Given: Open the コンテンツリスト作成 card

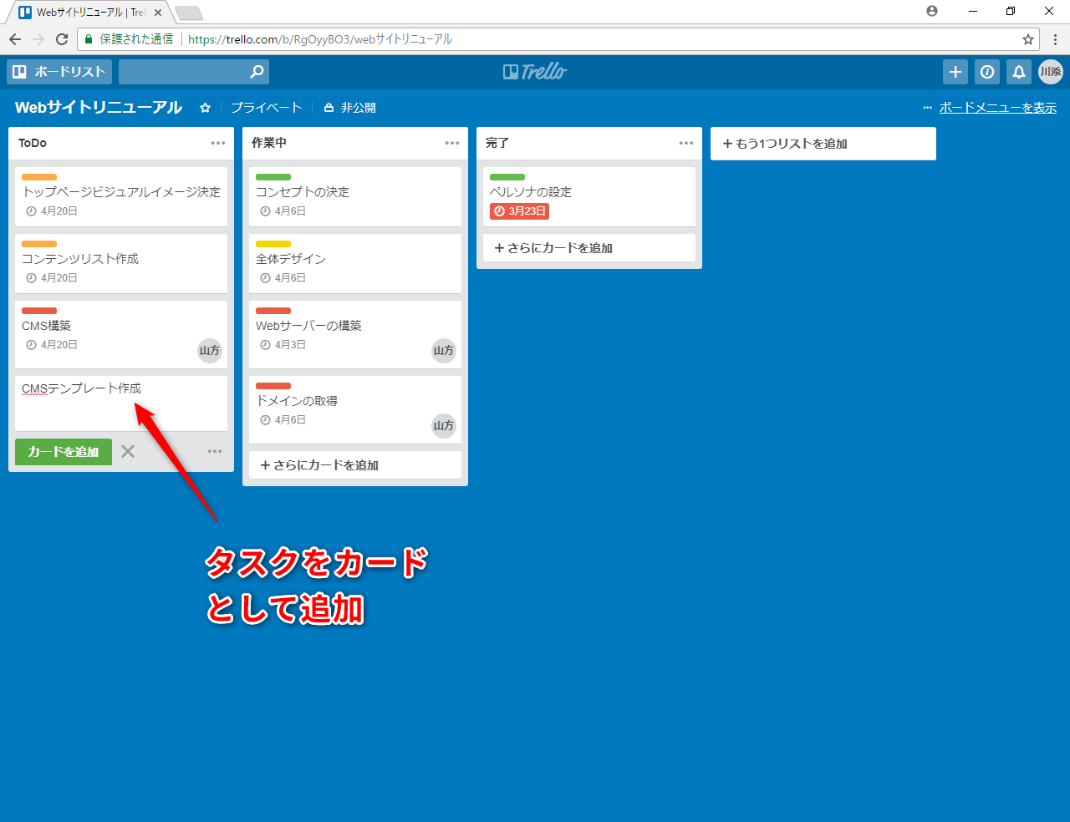Looking at the screenshot, I should point(121,263).
